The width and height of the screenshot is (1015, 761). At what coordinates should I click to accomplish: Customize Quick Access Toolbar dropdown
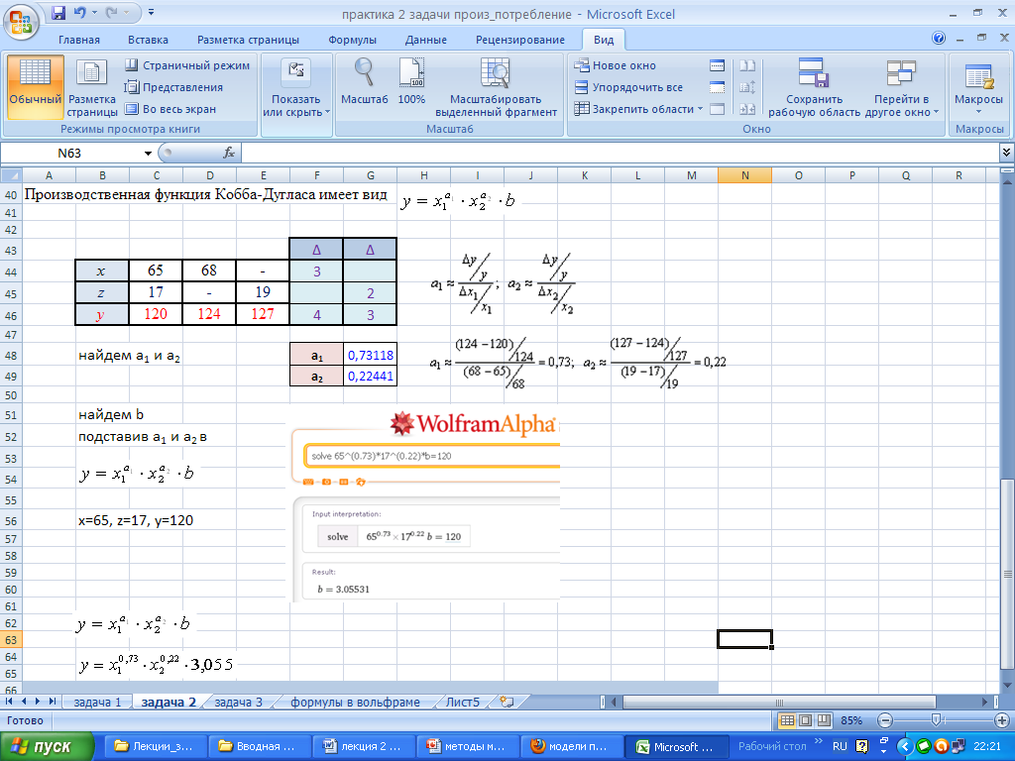152,12
